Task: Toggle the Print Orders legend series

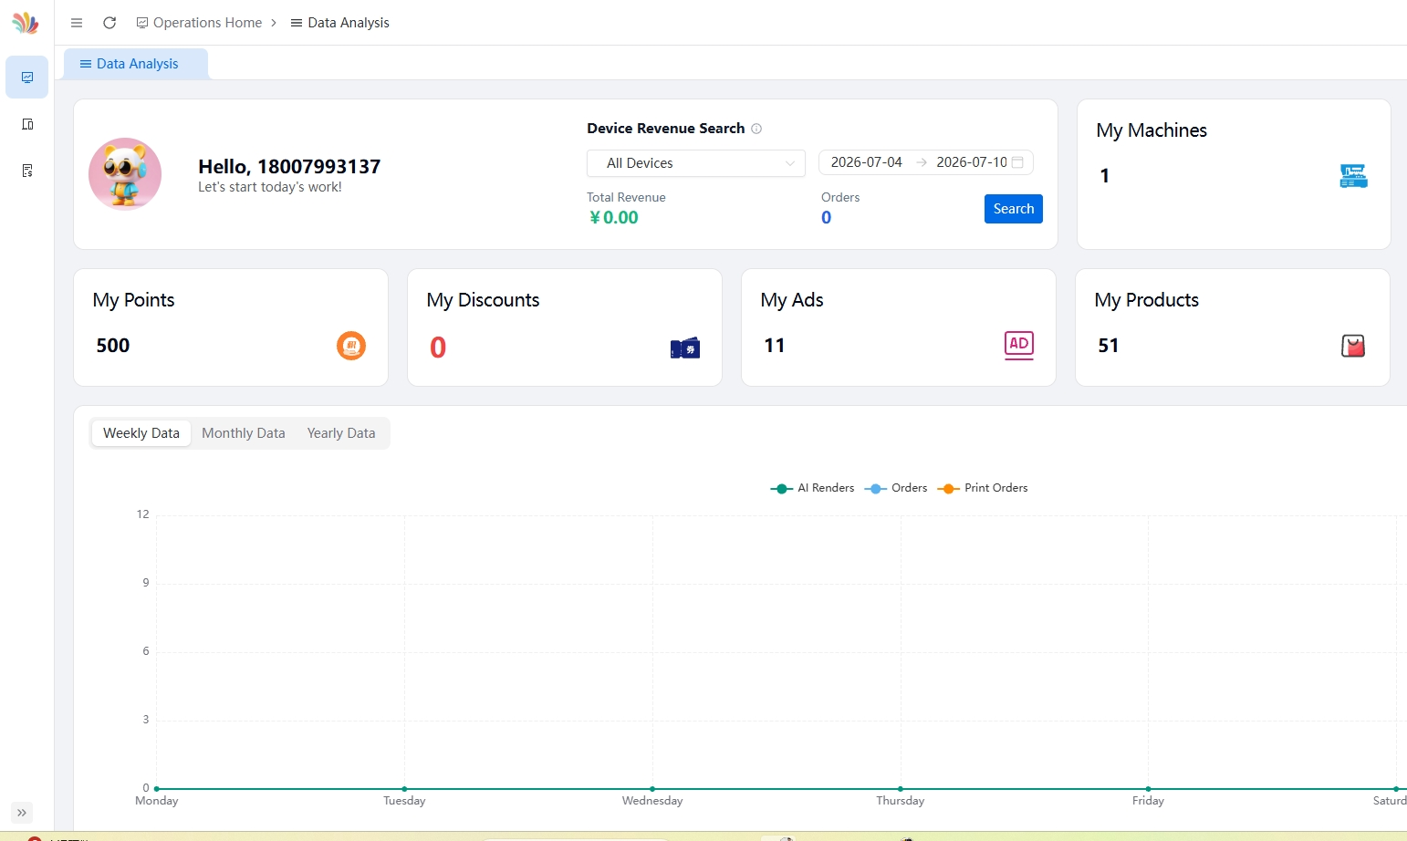Action: (983, 488)
